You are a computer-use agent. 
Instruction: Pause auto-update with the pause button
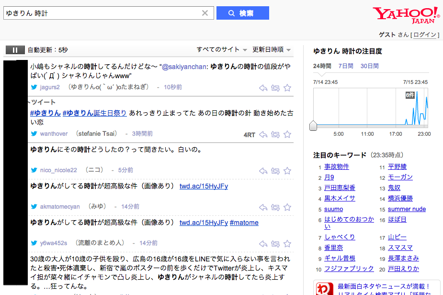(15, 50)
